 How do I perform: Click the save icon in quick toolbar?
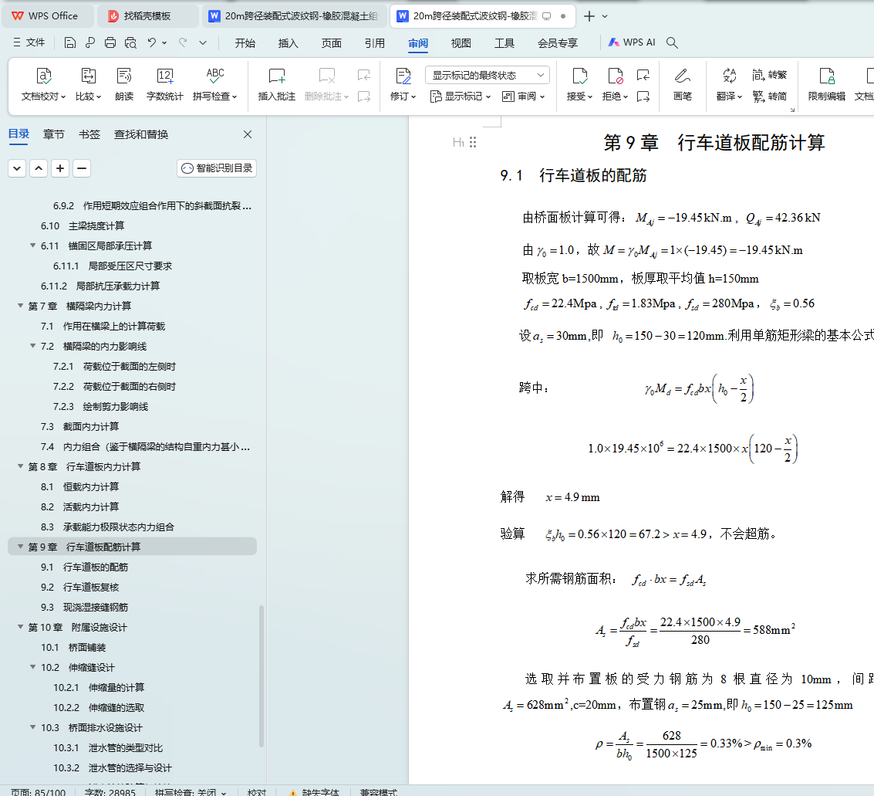pyautogui.click(x=69, y=42)
